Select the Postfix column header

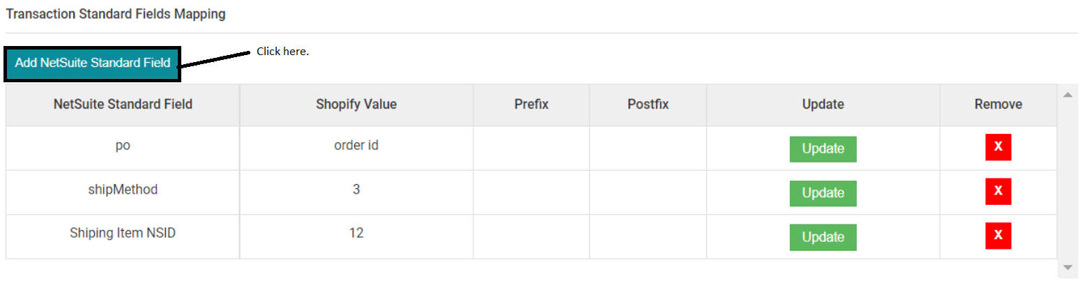[x=648, y=105]
